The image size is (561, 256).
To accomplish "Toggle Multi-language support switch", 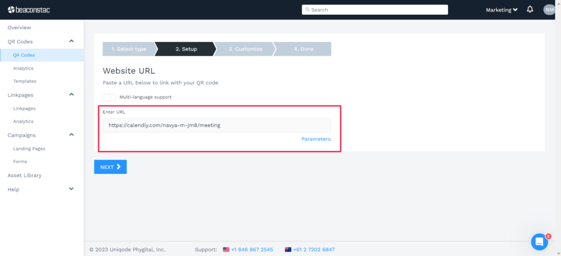I will click(110, 97).
